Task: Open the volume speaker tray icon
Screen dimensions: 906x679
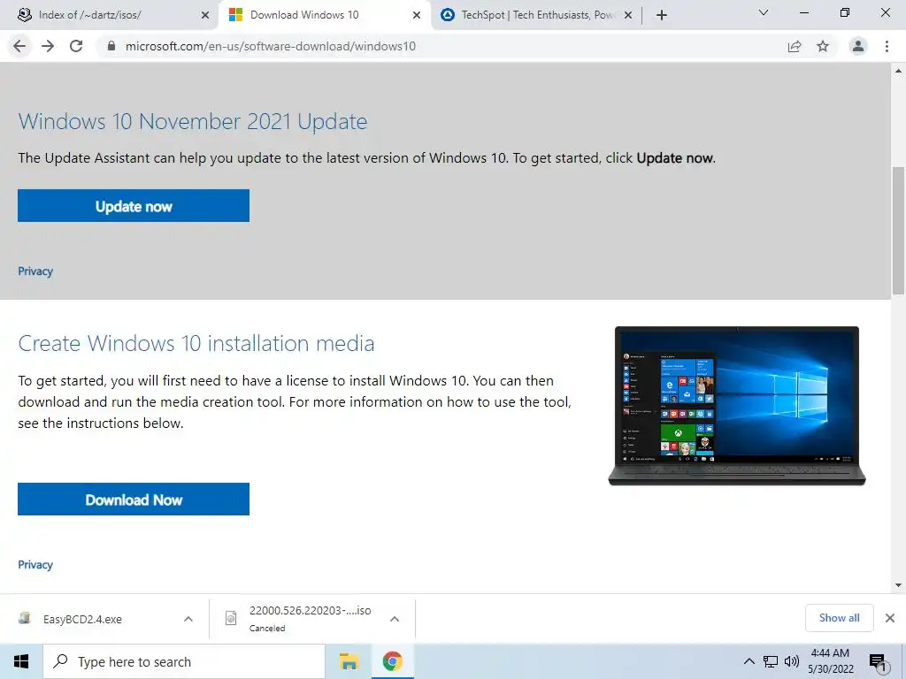Action: tap(792, 661)
